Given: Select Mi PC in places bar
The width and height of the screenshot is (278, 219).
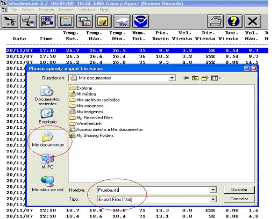Looking at the screenshot, I should tap(47, 162).
